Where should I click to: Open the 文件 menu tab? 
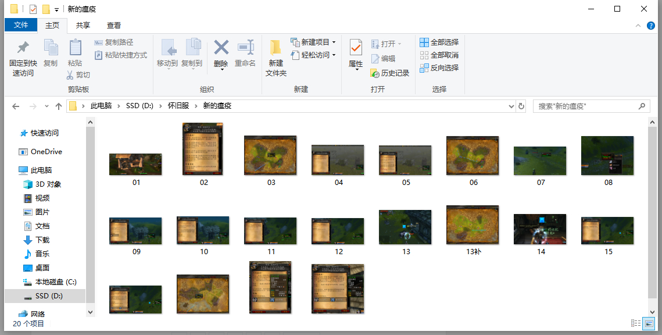click(21, 25)
